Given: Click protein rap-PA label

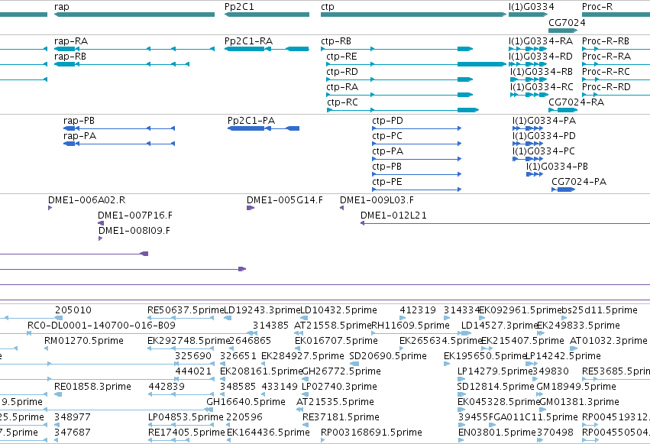Looking at the screenshot, I should tap(79, 136).
